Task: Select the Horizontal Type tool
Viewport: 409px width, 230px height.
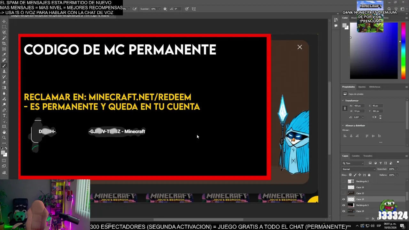Action: coord(4,116)
